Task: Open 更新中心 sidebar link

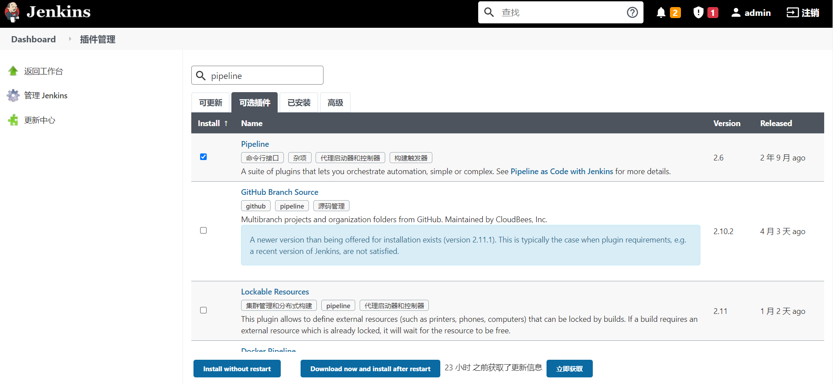Action: (x=40, y=120)
